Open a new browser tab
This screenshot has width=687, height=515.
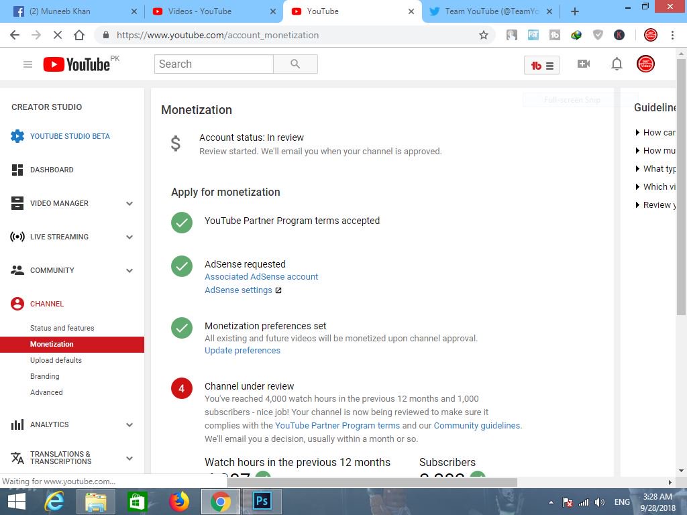(575, 11)
